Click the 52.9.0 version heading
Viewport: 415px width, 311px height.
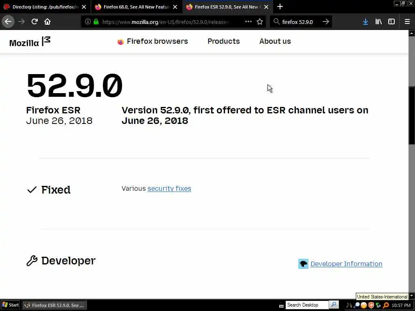pyautogui.click(x=75, y=85)
